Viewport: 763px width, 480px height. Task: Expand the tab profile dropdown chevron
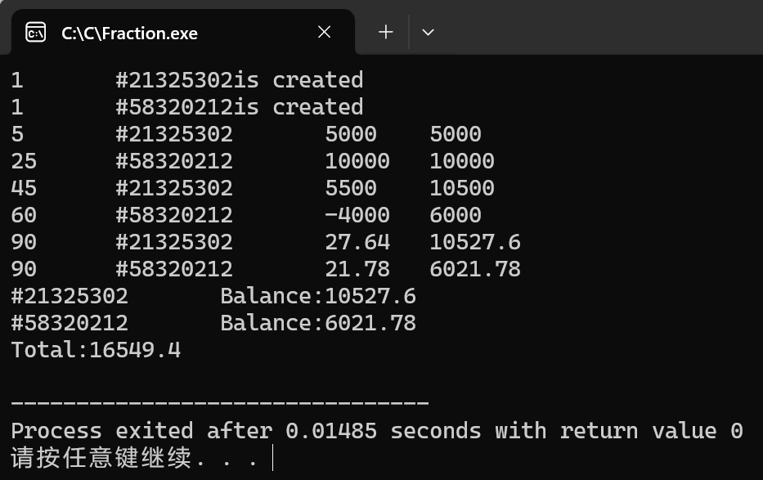(428, 32)
